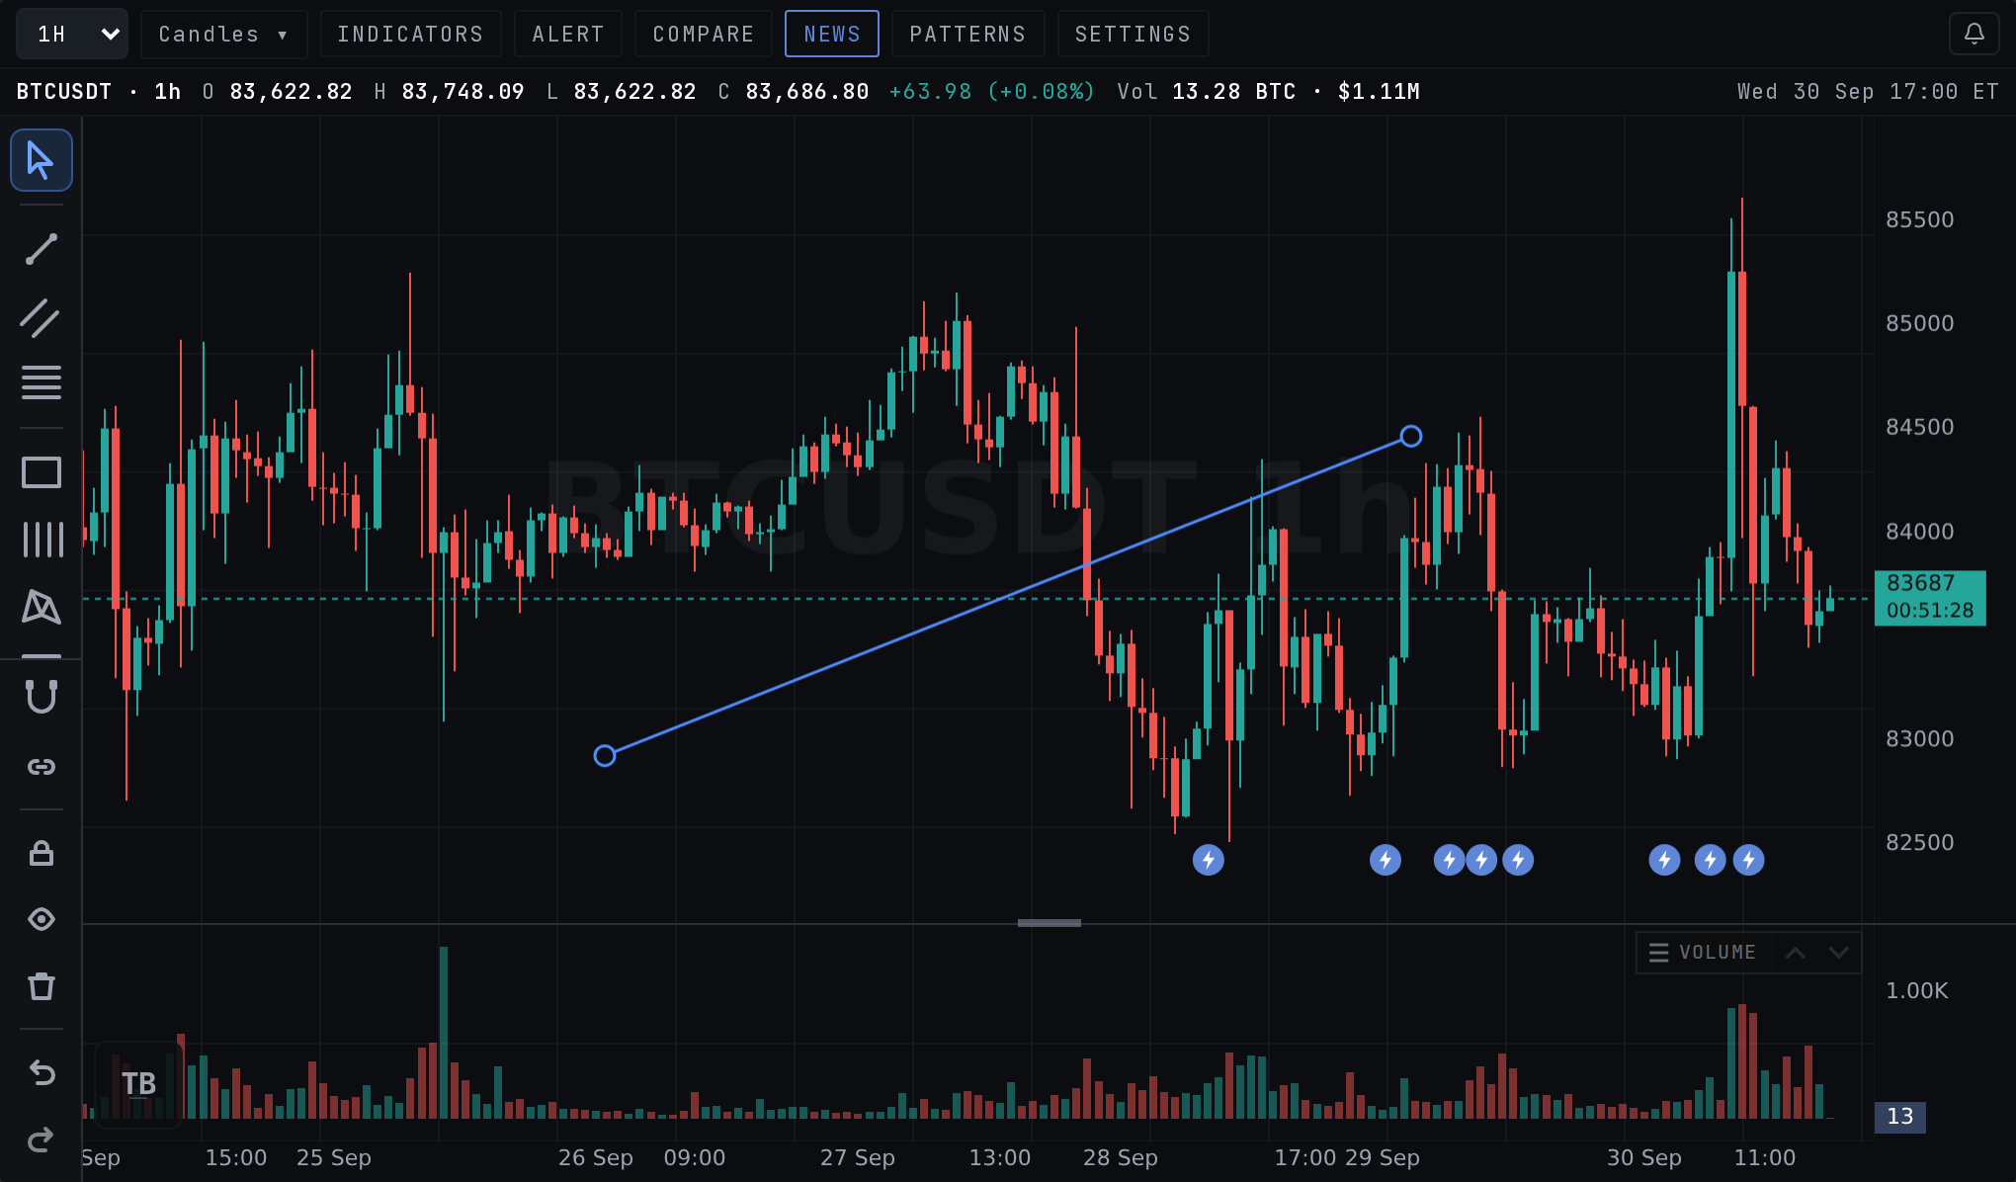This screenshot has height=1182, width=2016.
Task: Open the PATTERNS panel
Action: pyautogui.click(x=967, y=34)
